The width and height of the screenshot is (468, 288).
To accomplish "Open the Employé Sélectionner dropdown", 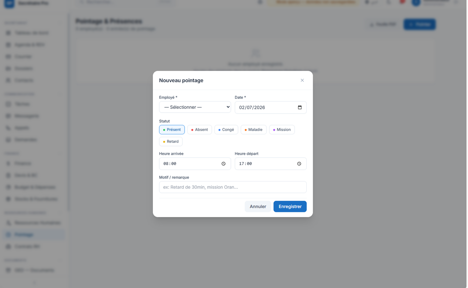I will [195, 107].
